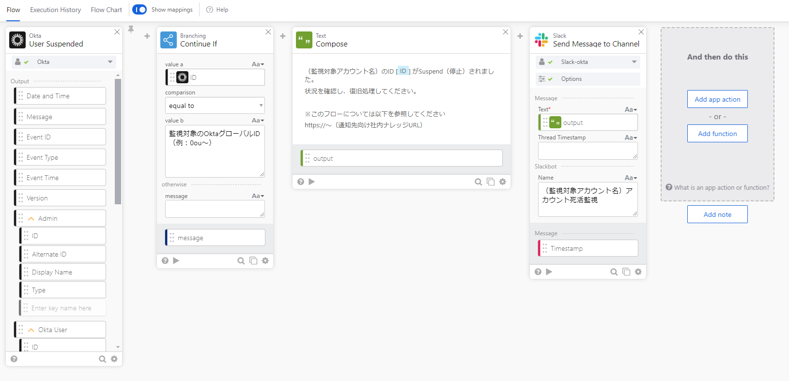Click search icon on Compose card
Image resolution: width=789 pixels, height=381 pixels.
coord(478,182)
